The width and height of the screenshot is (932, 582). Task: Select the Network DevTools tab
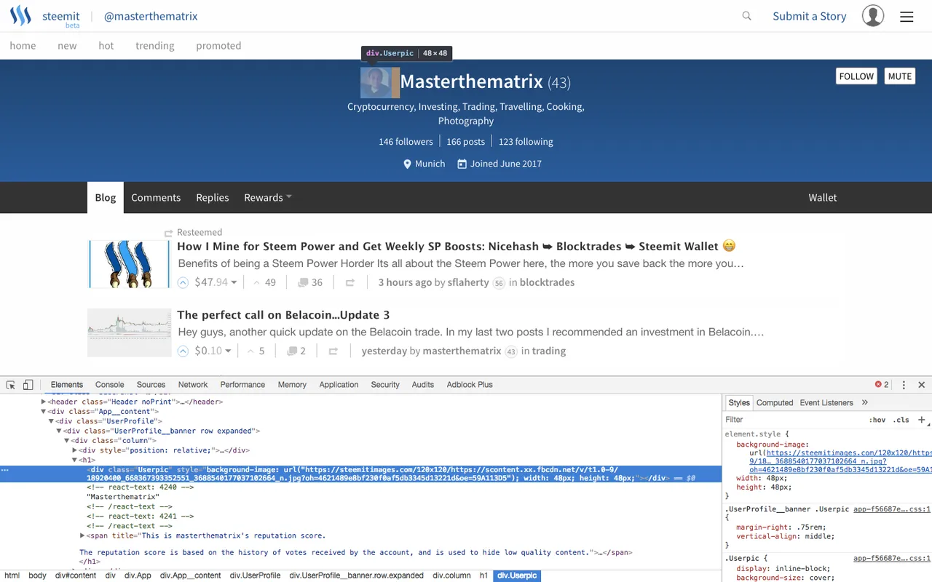193,385
